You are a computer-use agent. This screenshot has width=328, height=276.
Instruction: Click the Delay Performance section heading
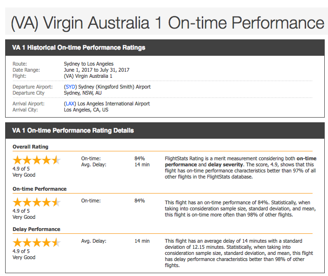[x=36, y=229]
